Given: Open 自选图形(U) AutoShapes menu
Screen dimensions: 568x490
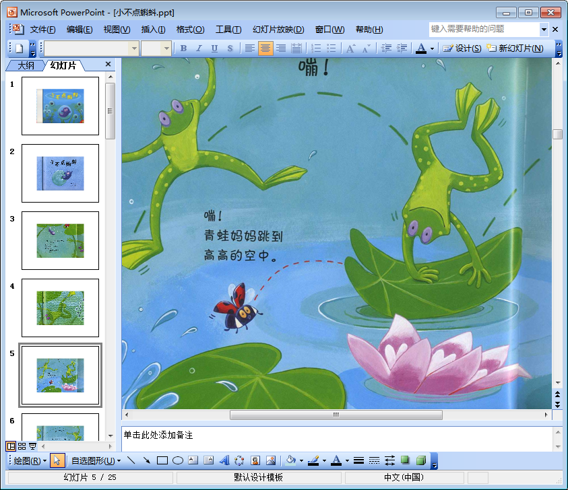Looking at the screenshot, I should point(96,460).
